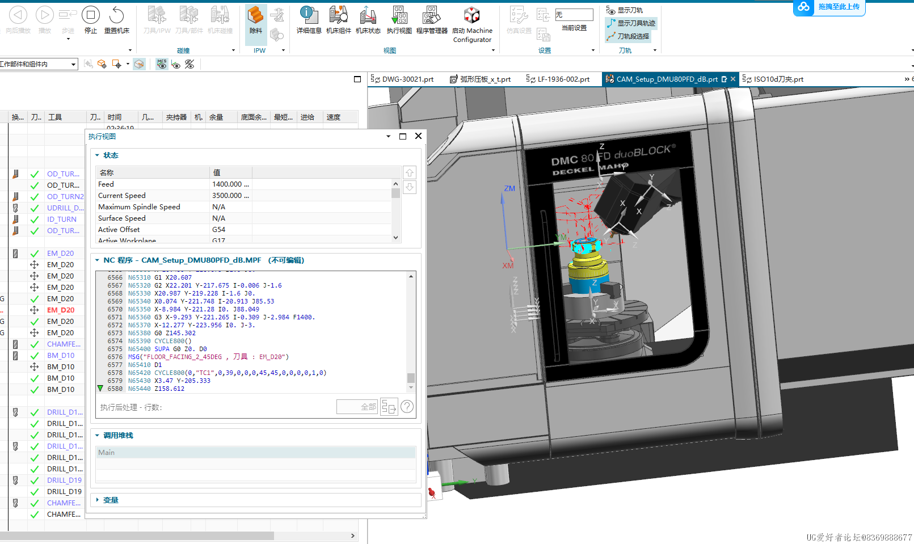Click the maximize square icon above the navigator
The image size is (914, 544).
[357, 79]
